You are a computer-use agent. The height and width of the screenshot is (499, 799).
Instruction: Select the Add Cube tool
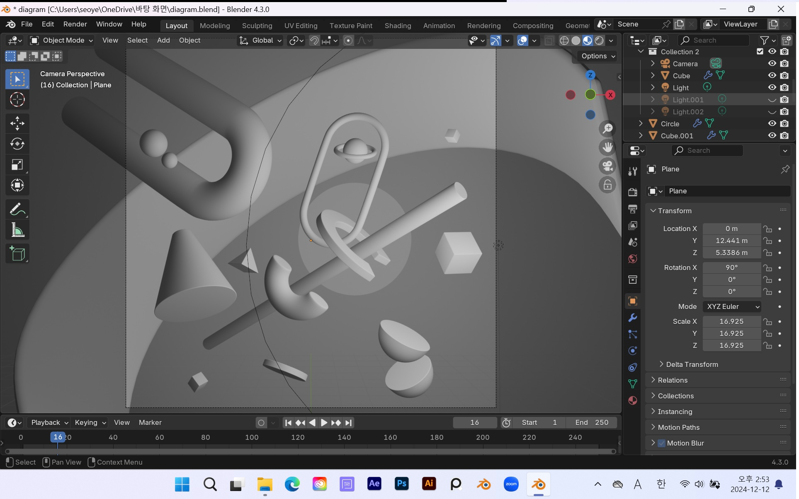click(x=17, y=253)
